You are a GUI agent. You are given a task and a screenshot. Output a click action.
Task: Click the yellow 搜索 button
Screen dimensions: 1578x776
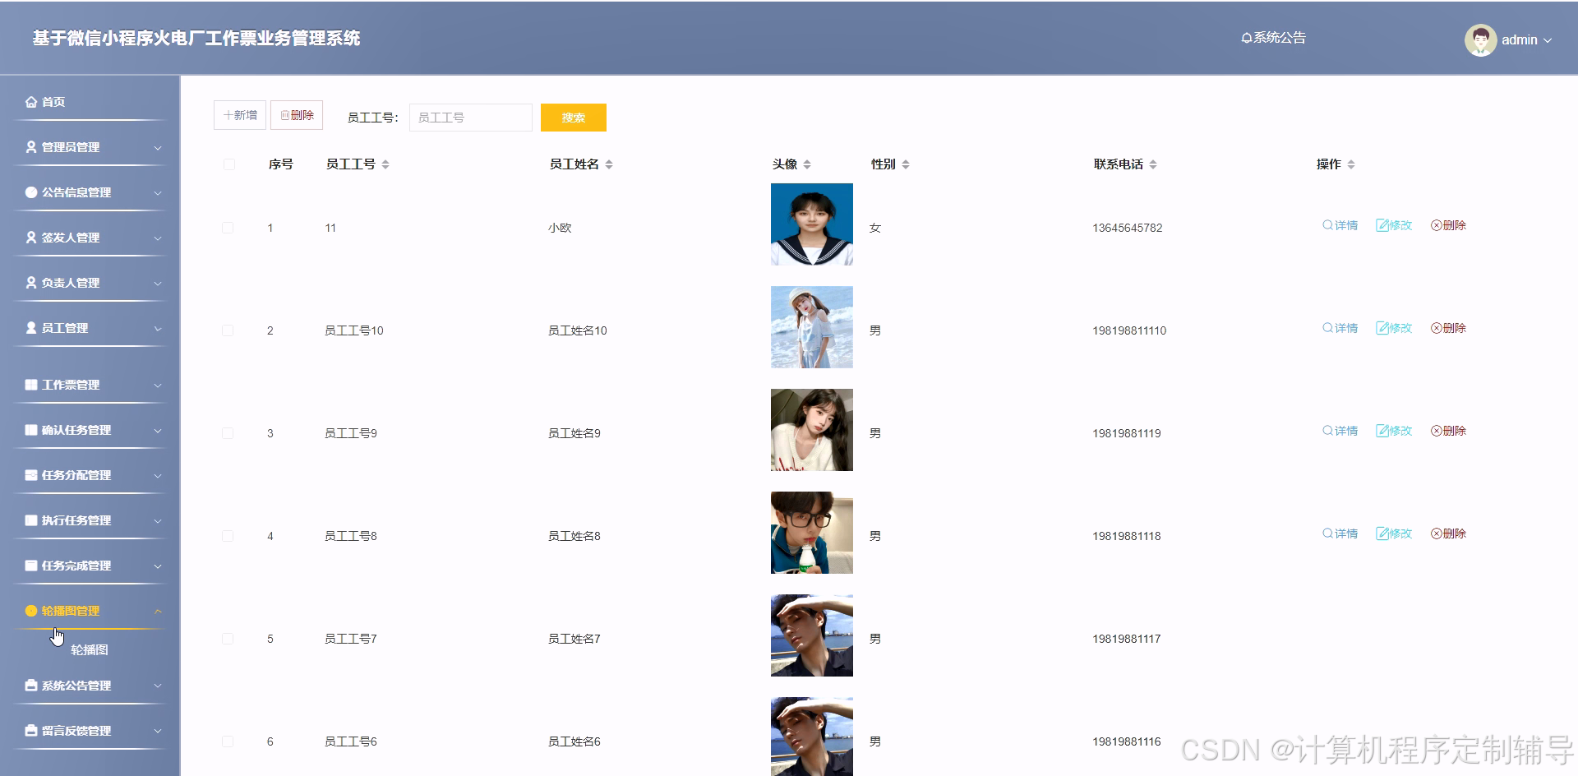[574, 118]
